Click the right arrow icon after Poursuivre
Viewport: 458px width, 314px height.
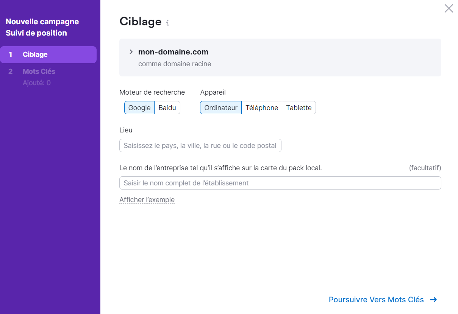click(x=433, y=300)
